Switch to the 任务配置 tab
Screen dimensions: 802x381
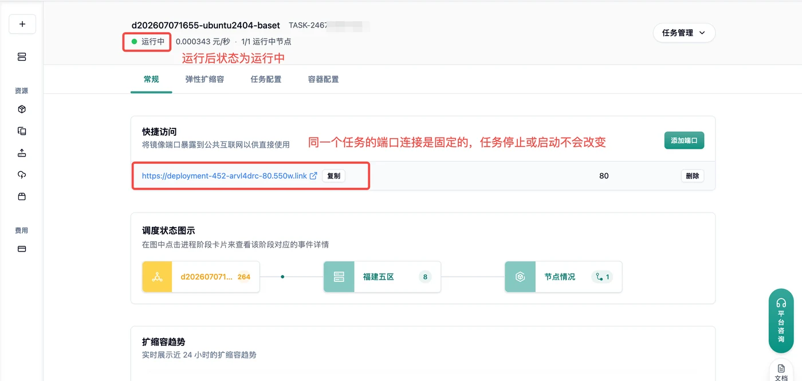pyautogui.click(x=266, y=79)
